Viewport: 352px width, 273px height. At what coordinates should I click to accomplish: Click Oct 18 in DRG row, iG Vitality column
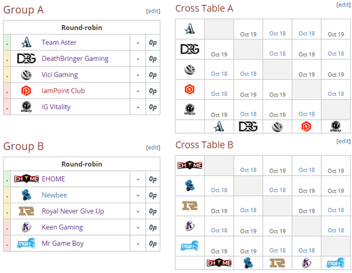point(336,54)
